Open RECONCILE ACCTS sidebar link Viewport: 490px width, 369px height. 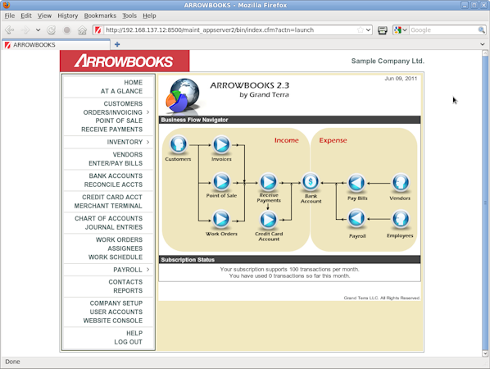[113, 184]
